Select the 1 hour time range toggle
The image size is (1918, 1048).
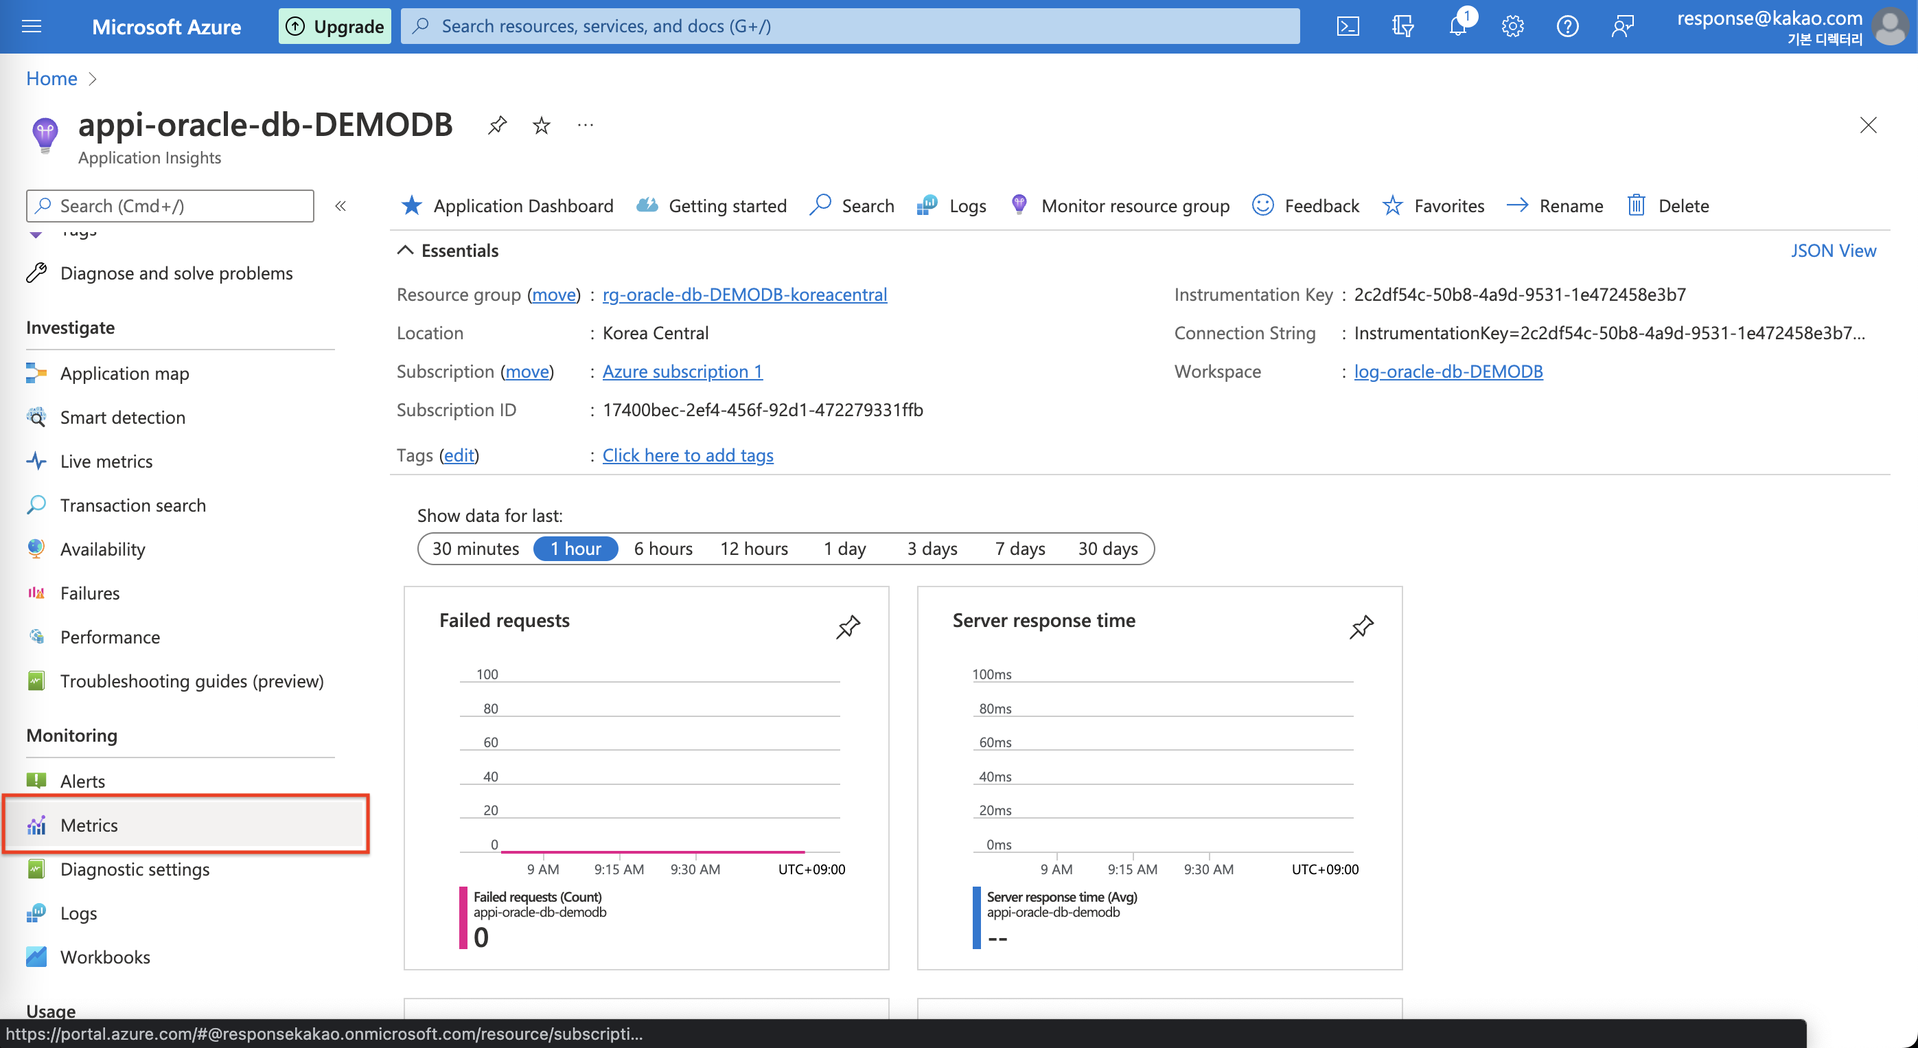(x=578, y=549)
